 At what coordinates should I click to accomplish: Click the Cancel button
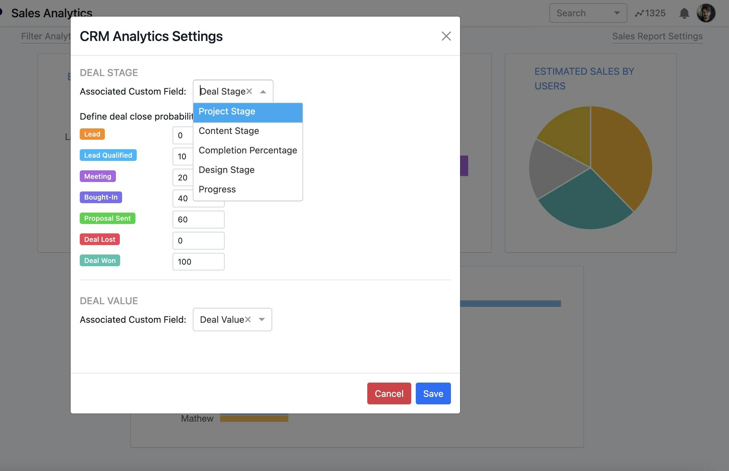click(x=389, y=393)
